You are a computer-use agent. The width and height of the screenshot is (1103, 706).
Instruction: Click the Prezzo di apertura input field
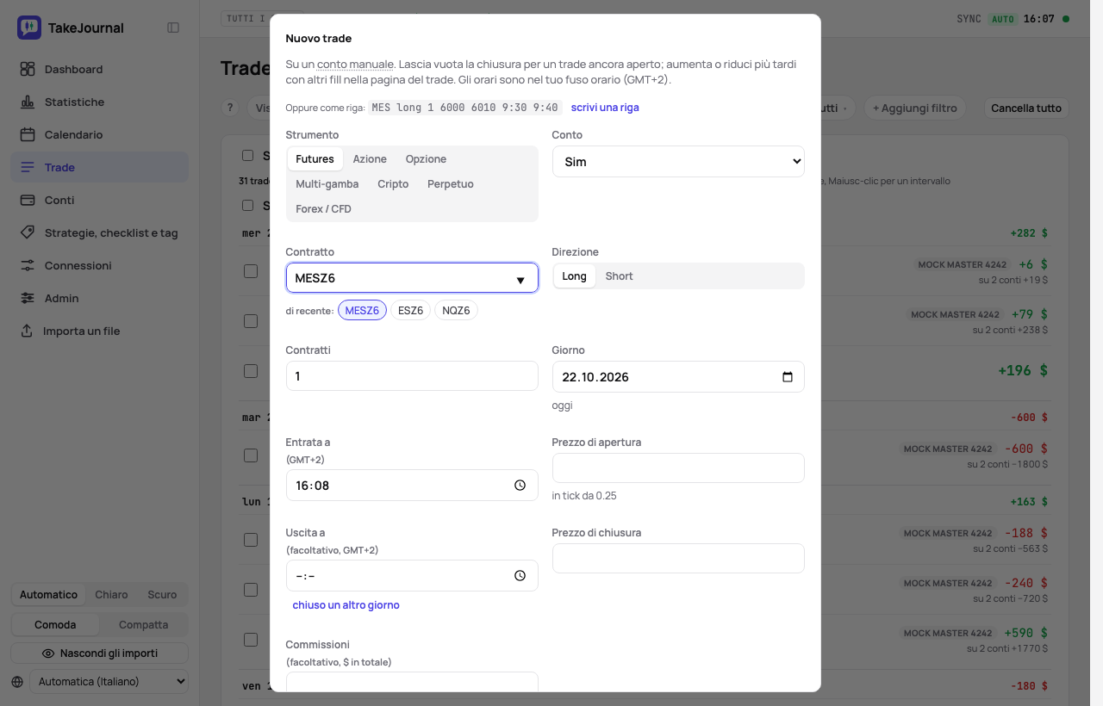click(678, 468)
